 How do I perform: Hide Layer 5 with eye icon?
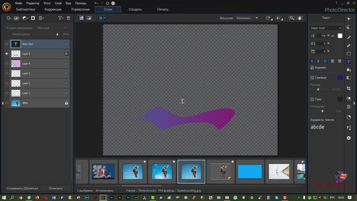[x=7, y=54]
